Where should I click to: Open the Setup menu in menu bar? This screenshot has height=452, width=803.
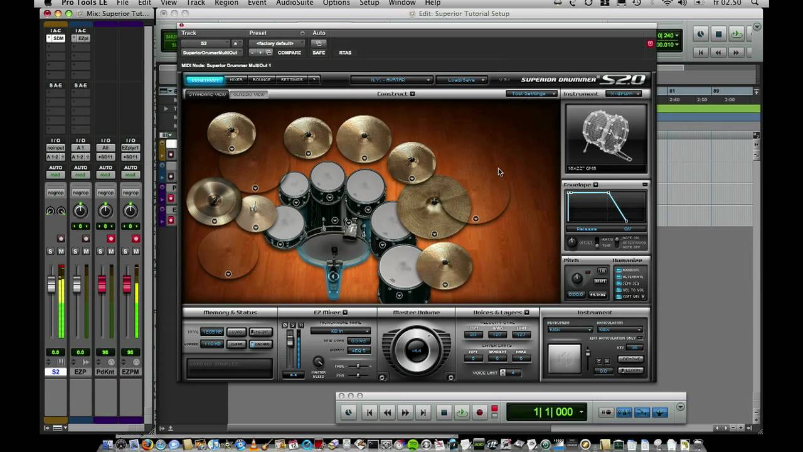coord(369,3)
